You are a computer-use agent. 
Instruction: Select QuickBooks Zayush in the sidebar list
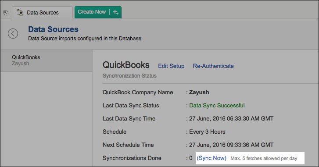tap(47, 60)
